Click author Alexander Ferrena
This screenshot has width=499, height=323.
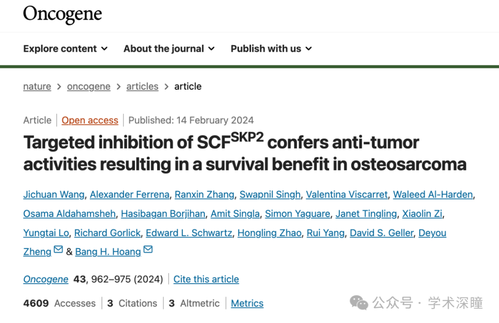(x=129, y=195)
